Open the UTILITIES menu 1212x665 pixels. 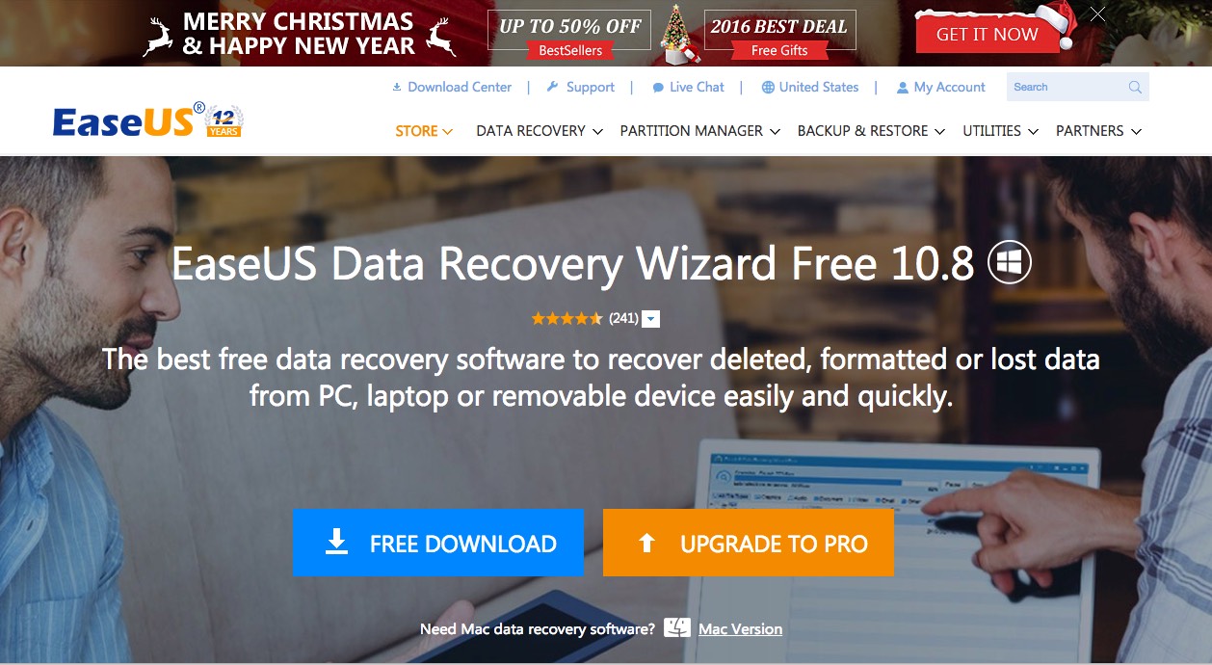(1001, 131)
